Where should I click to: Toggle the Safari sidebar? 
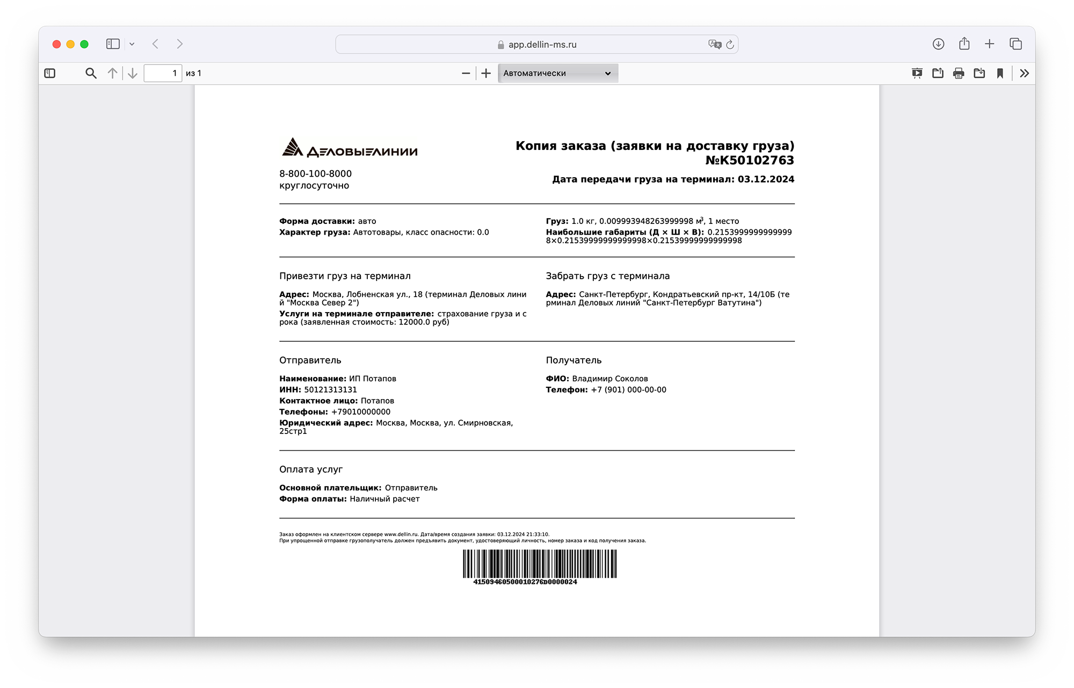113,44
